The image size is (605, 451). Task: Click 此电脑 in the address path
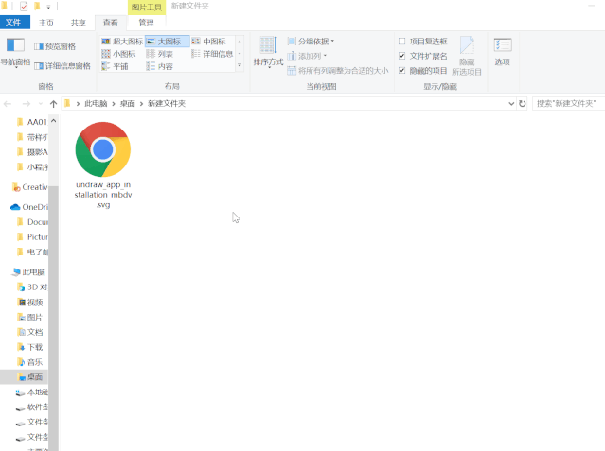(x=96, y=104)
